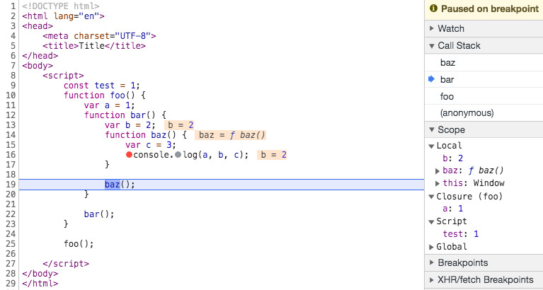Expand the Global scope group
The image size is (543, 290).
431,247
